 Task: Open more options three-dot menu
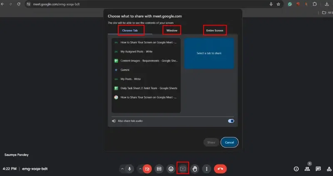coord(206,169)
